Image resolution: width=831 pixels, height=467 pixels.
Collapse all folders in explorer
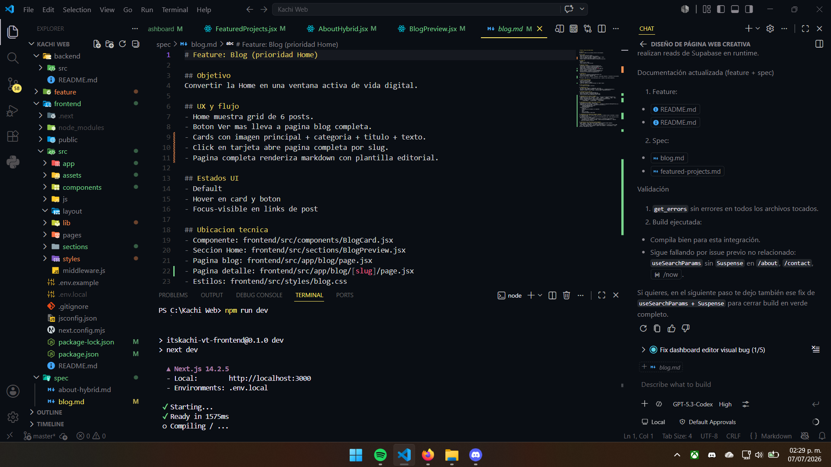[136, 44]
